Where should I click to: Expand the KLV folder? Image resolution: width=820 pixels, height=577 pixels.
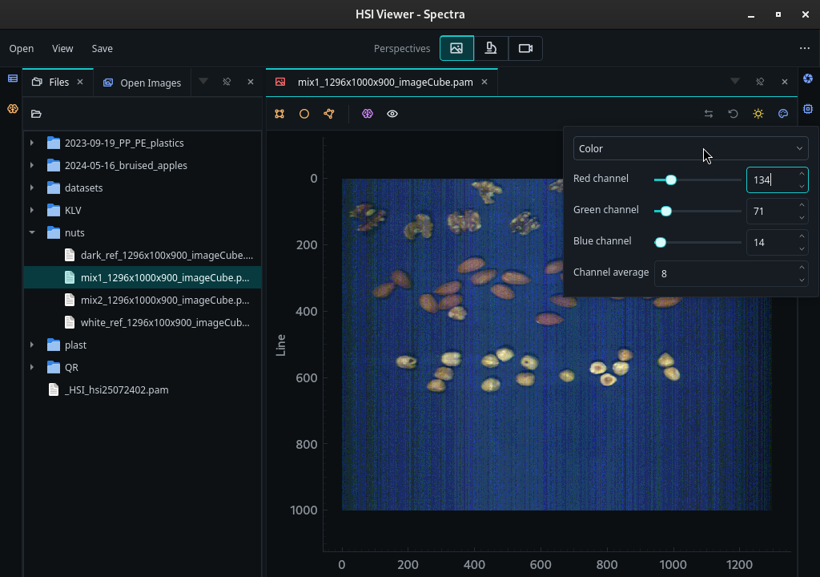click(x=32, y=210)
